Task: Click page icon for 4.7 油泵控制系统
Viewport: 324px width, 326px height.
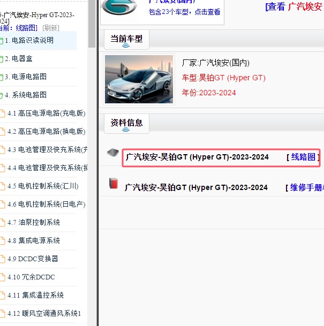Action: pyautogui.click(x=3, y=223)
